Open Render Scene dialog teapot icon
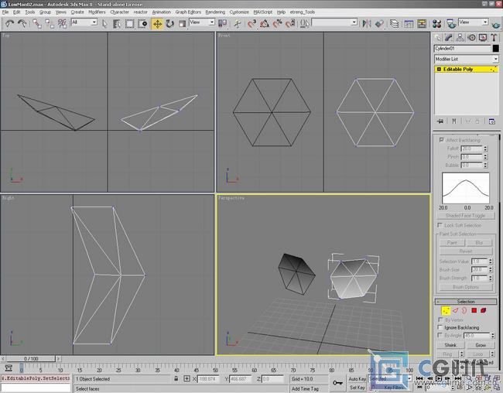 451,23
